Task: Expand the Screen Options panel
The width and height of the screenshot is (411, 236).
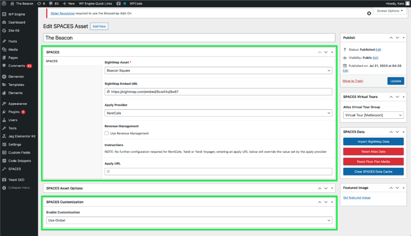Action: click(390, 11)
